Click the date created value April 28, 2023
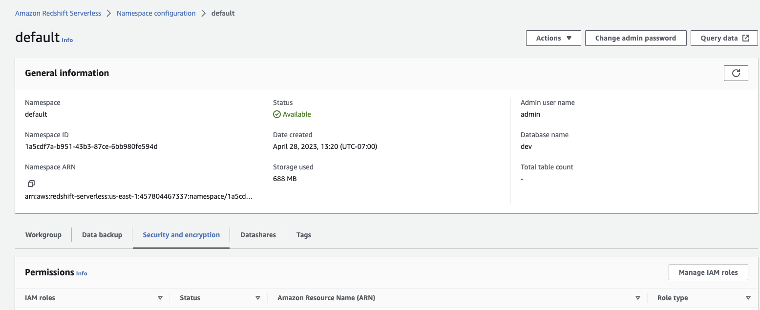Image resolution: width=760 pixels, height=310 pixels. [x=325, y=146]
